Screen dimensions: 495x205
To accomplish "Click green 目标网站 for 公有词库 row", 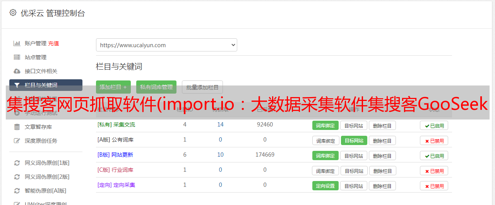I will [354, 140].
